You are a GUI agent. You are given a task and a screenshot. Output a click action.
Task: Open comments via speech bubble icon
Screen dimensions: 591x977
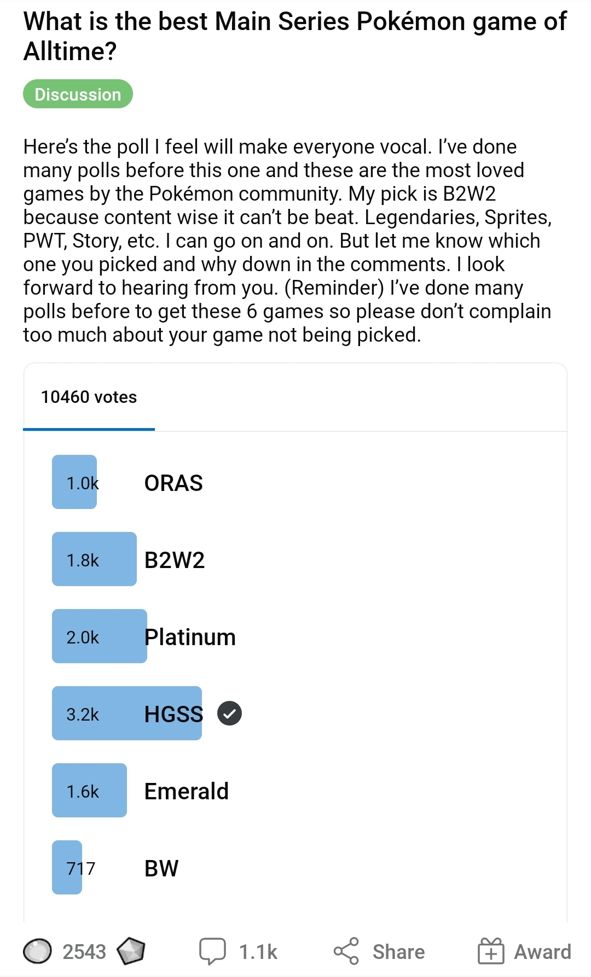[x=212, y=951]
